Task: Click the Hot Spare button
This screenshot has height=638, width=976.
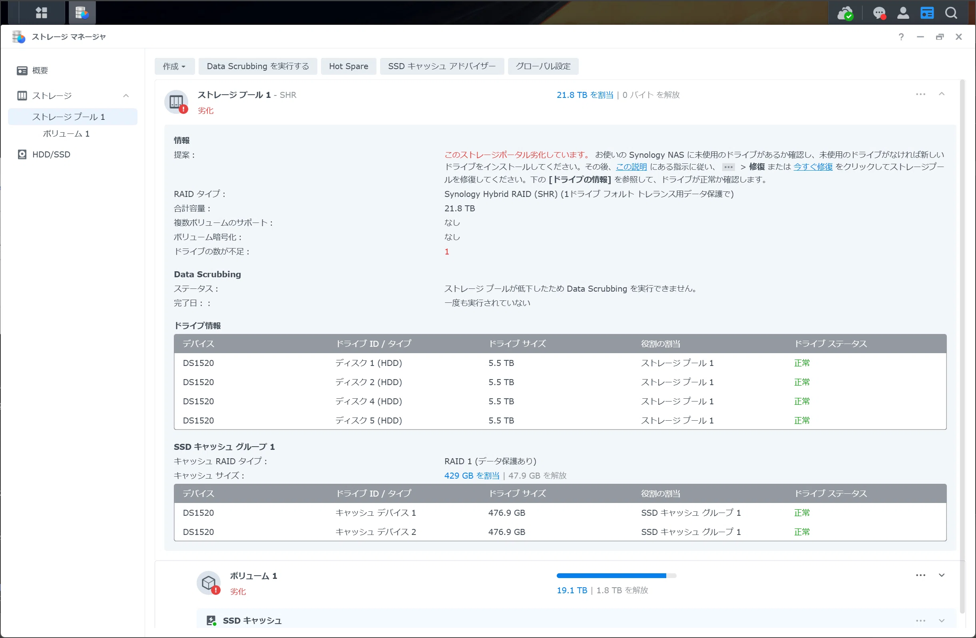Action: click(x=349, y=66)
